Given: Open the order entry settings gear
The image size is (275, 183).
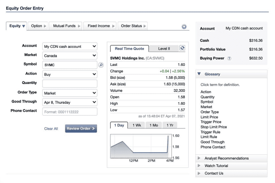Looking at the screenshot, I should click(x=184, y=27).
